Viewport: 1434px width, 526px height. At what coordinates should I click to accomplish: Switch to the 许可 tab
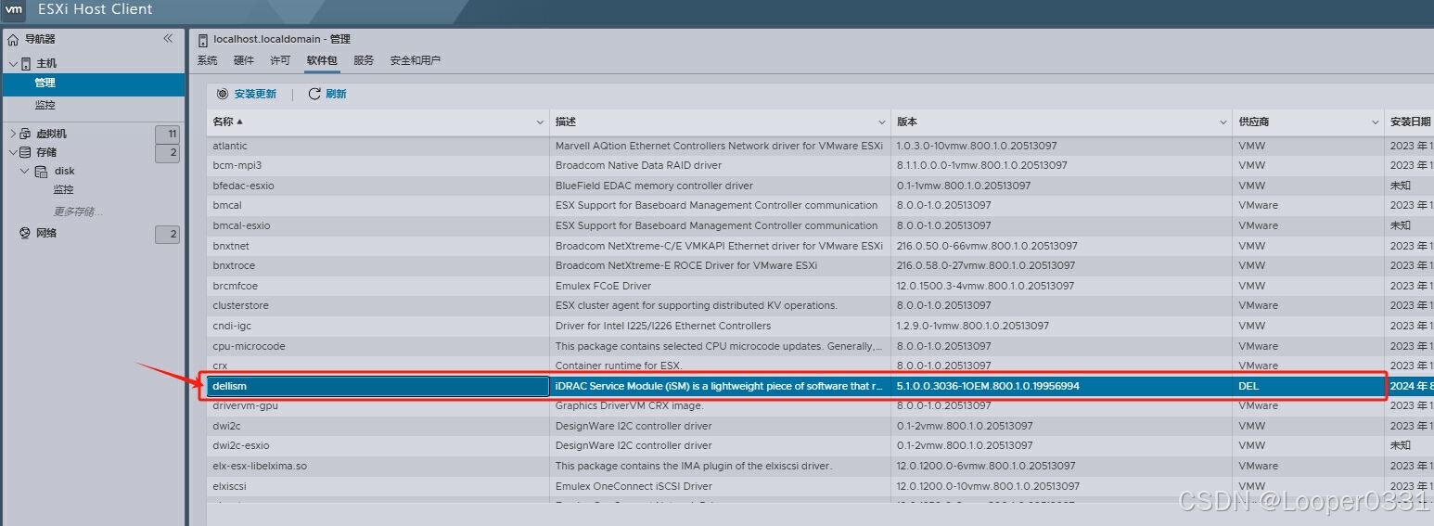coord(280,60)
